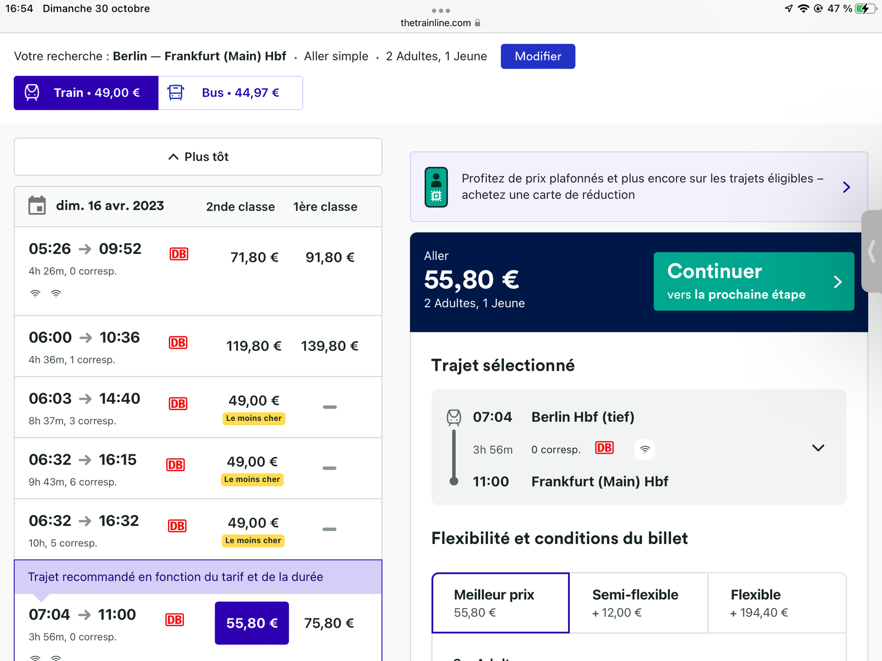Tap the discount card icon in the banner
Screen dimensions: 882x661
[x=436, y=187]
